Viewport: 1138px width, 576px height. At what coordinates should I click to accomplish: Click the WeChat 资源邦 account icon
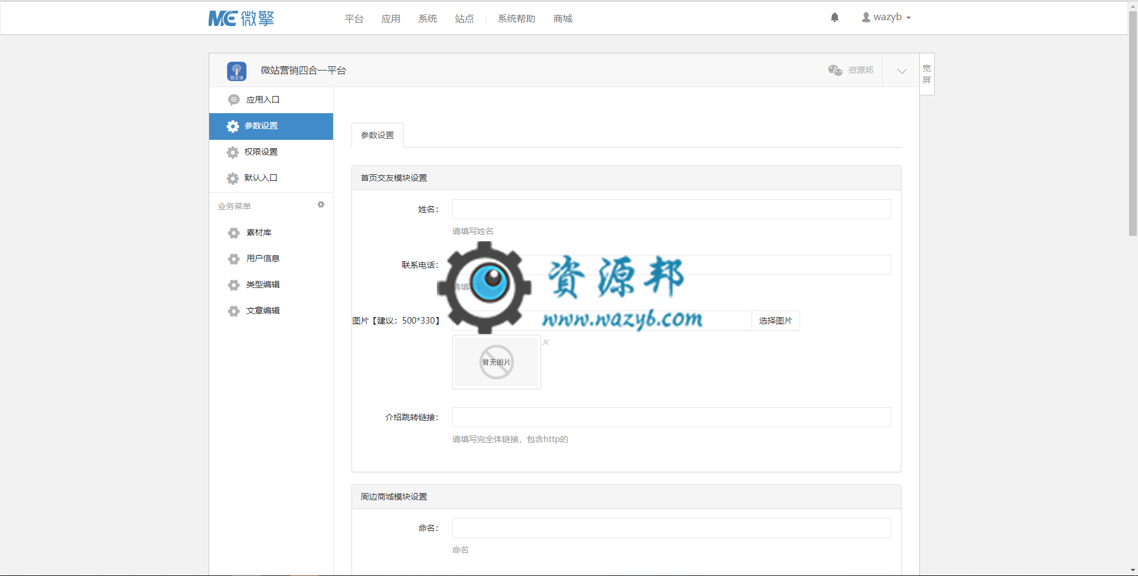(x=835, y=70)
